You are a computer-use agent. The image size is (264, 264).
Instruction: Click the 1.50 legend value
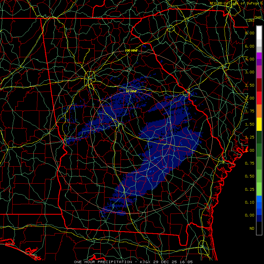tap(250, 124)
